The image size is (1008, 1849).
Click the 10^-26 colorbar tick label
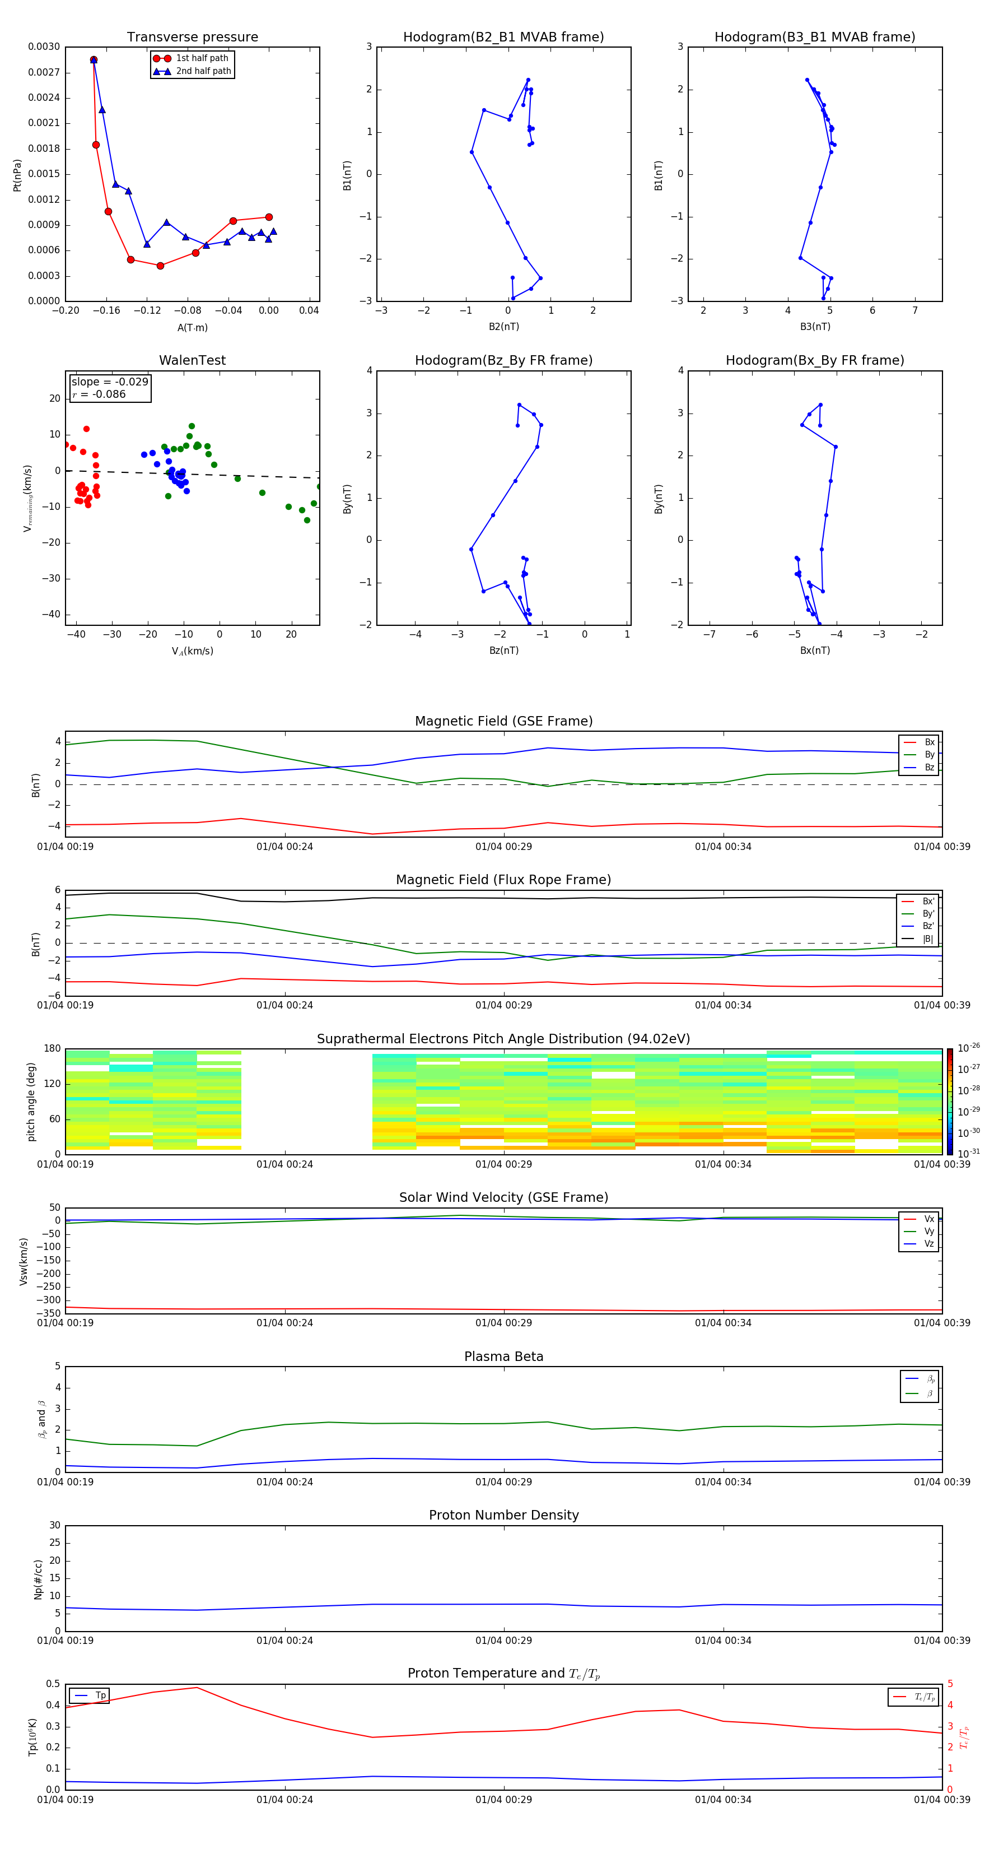tap(969, 1048)
